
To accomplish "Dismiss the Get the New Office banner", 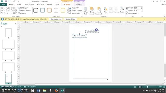I will pyautogui.click(x=164, y=19).
